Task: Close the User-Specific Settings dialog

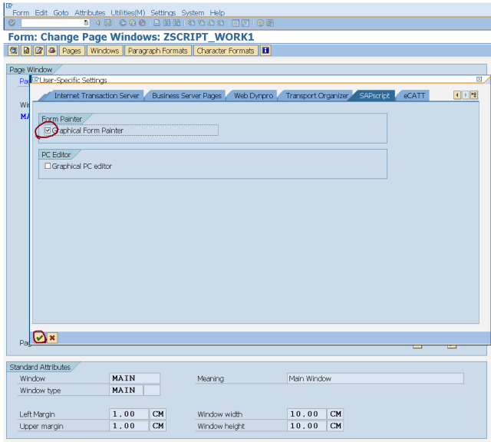Action: coord(479,79)
